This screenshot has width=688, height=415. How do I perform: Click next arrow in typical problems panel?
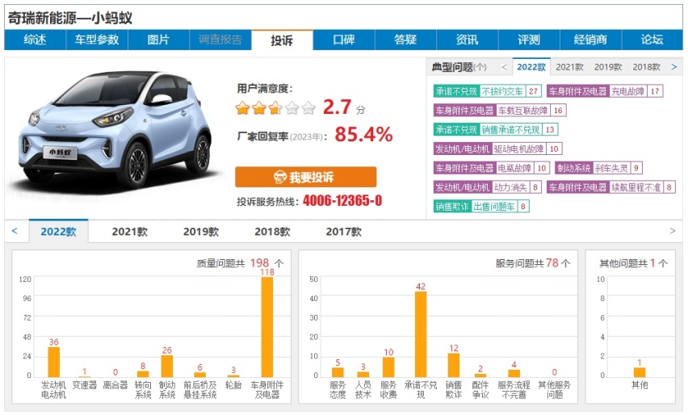[674, 67]
